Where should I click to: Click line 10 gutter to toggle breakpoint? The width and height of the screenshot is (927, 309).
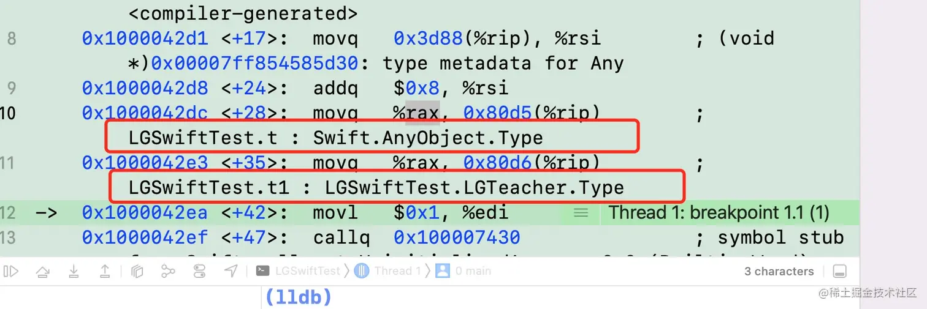(x=8, y=113)
